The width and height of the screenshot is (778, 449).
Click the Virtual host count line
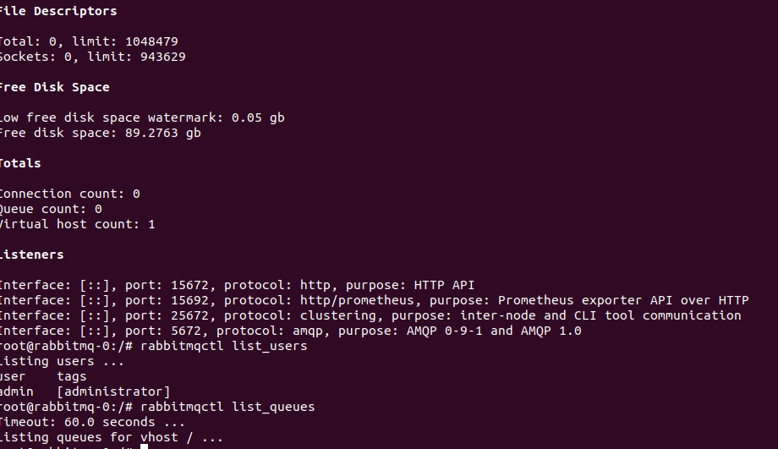click(x=77, y=224)
